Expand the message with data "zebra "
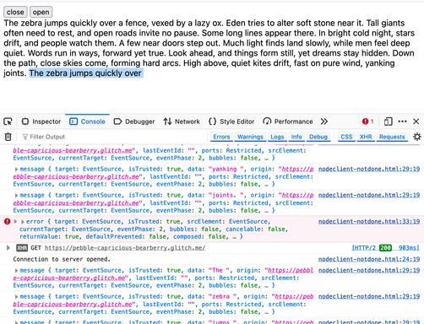This screenshot has width=424, height=324. [16, 297]
